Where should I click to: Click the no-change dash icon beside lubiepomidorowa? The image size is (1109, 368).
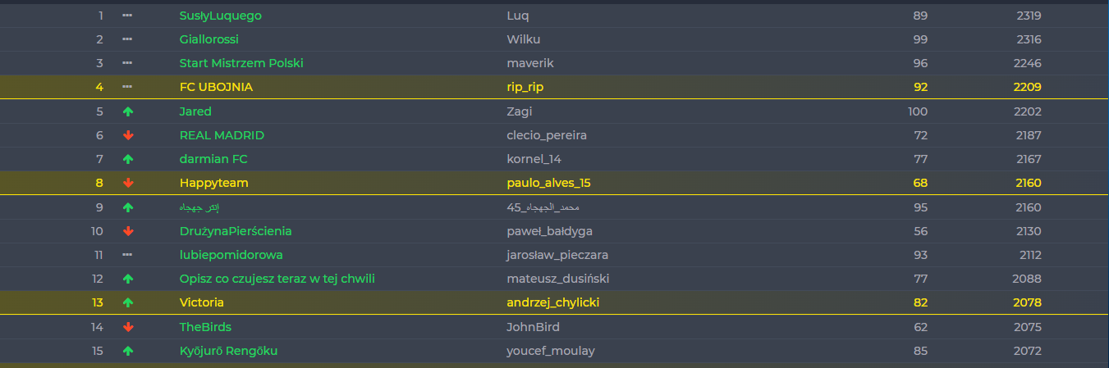[127, 255]
